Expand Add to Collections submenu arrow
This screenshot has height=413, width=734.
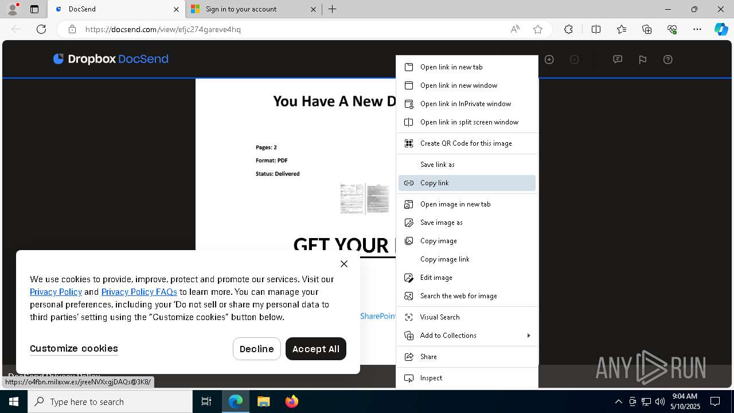coord(528,336)
